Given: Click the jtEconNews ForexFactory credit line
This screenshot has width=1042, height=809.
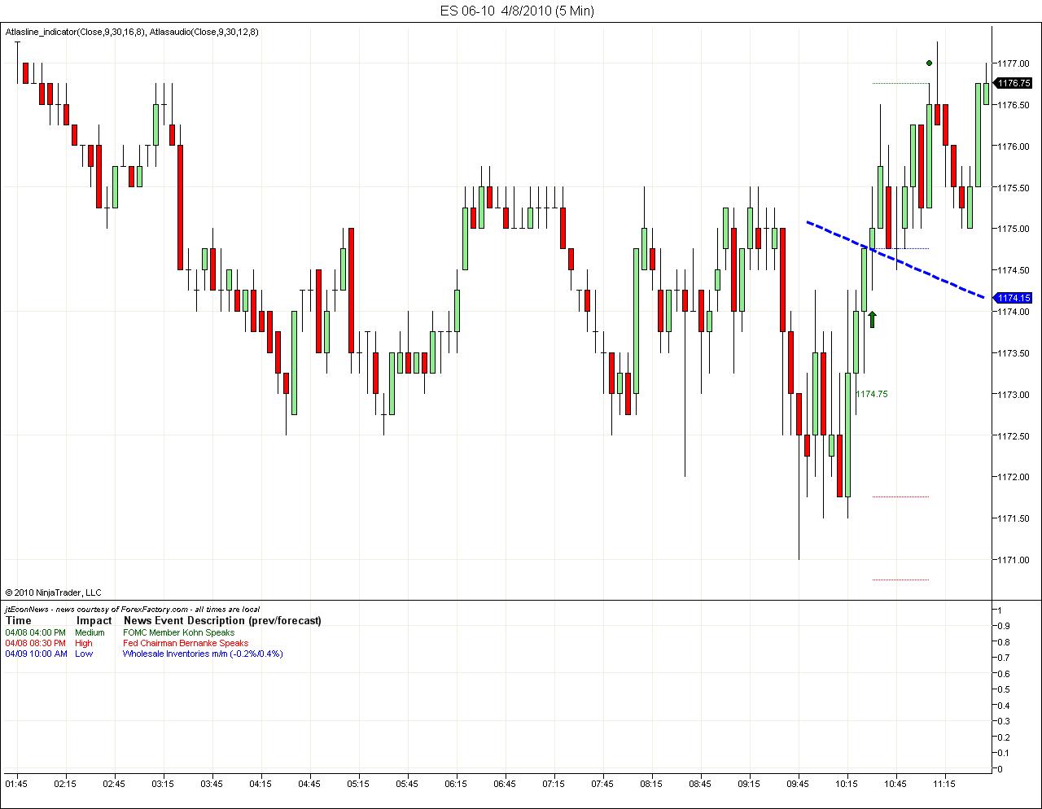Looking at the screenshot, I should click(x=132, y=609).
